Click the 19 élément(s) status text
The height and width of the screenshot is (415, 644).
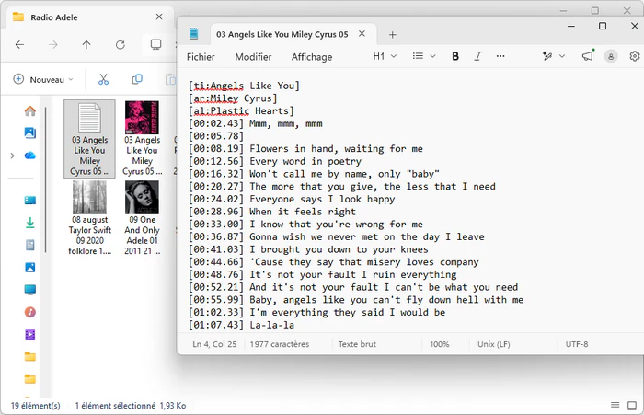click(x=35, y=406)
